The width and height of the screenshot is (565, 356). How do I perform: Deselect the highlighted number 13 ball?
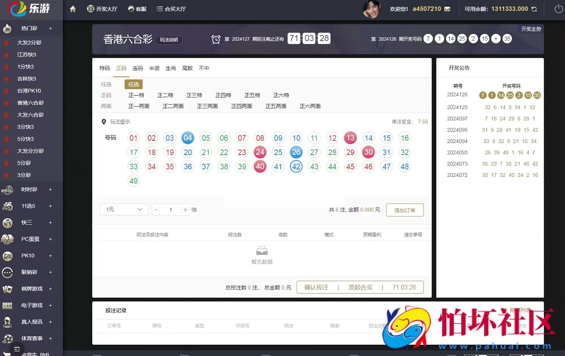[350, 138]
